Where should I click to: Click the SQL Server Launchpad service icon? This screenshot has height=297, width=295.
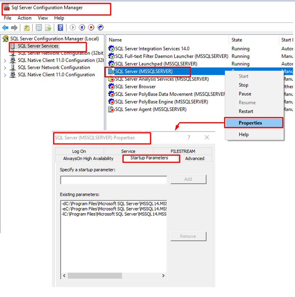[111, 63]
